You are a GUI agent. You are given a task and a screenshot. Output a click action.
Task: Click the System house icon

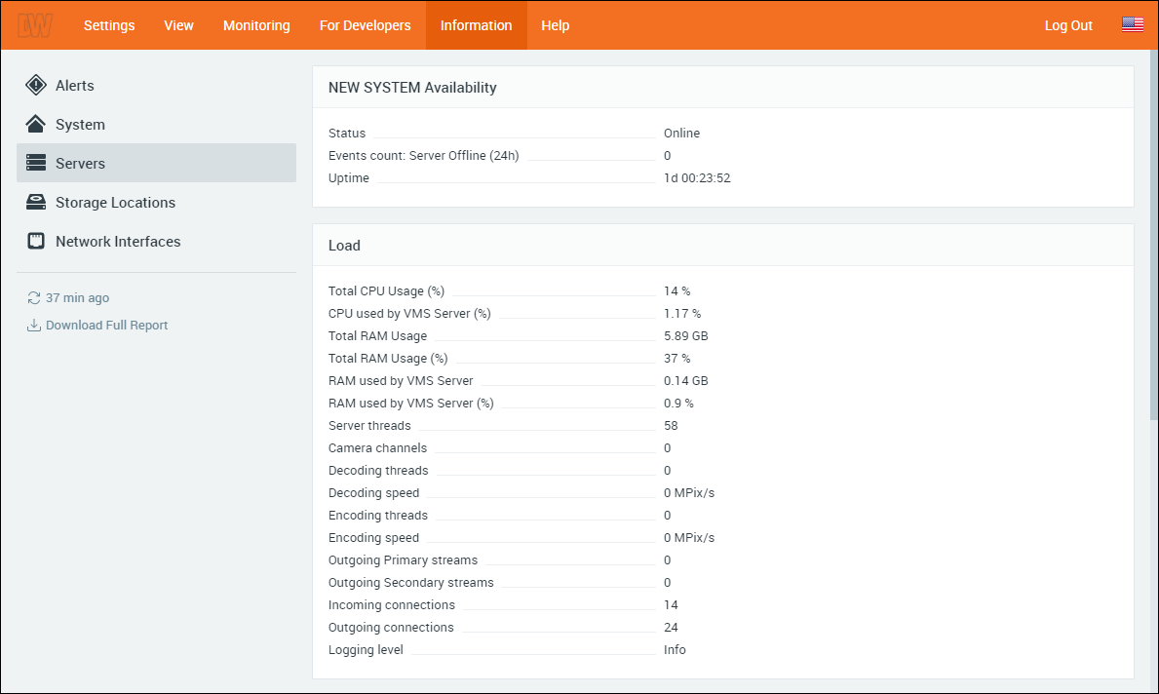(x=36, y=125)
